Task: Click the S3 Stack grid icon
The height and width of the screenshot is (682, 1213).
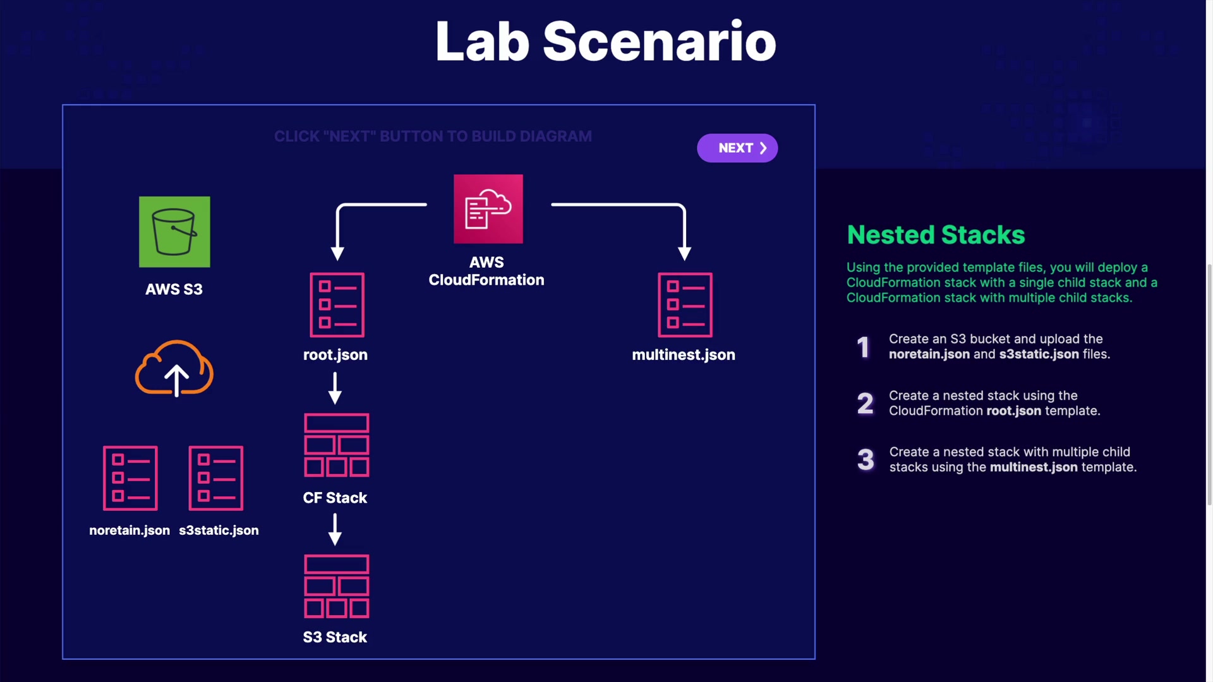Action: [x=336, y=586]
